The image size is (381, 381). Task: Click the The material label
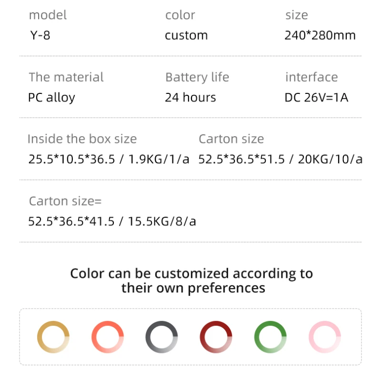tap(66, 77)
